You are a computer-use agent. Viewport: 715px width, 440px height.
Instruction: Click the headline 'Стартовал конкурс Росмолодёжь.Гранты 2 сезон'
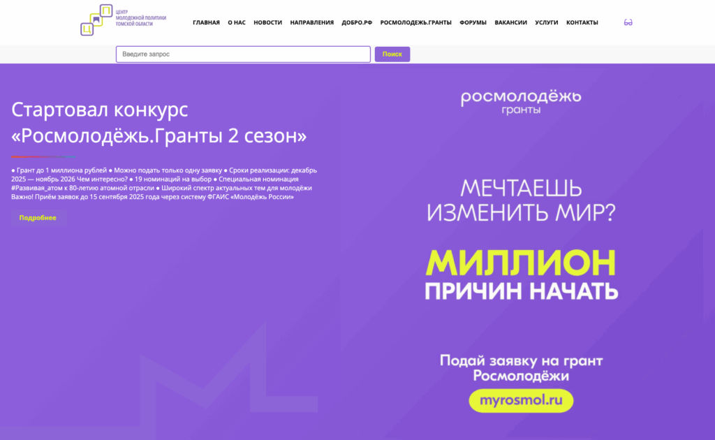tap(159, 123)
